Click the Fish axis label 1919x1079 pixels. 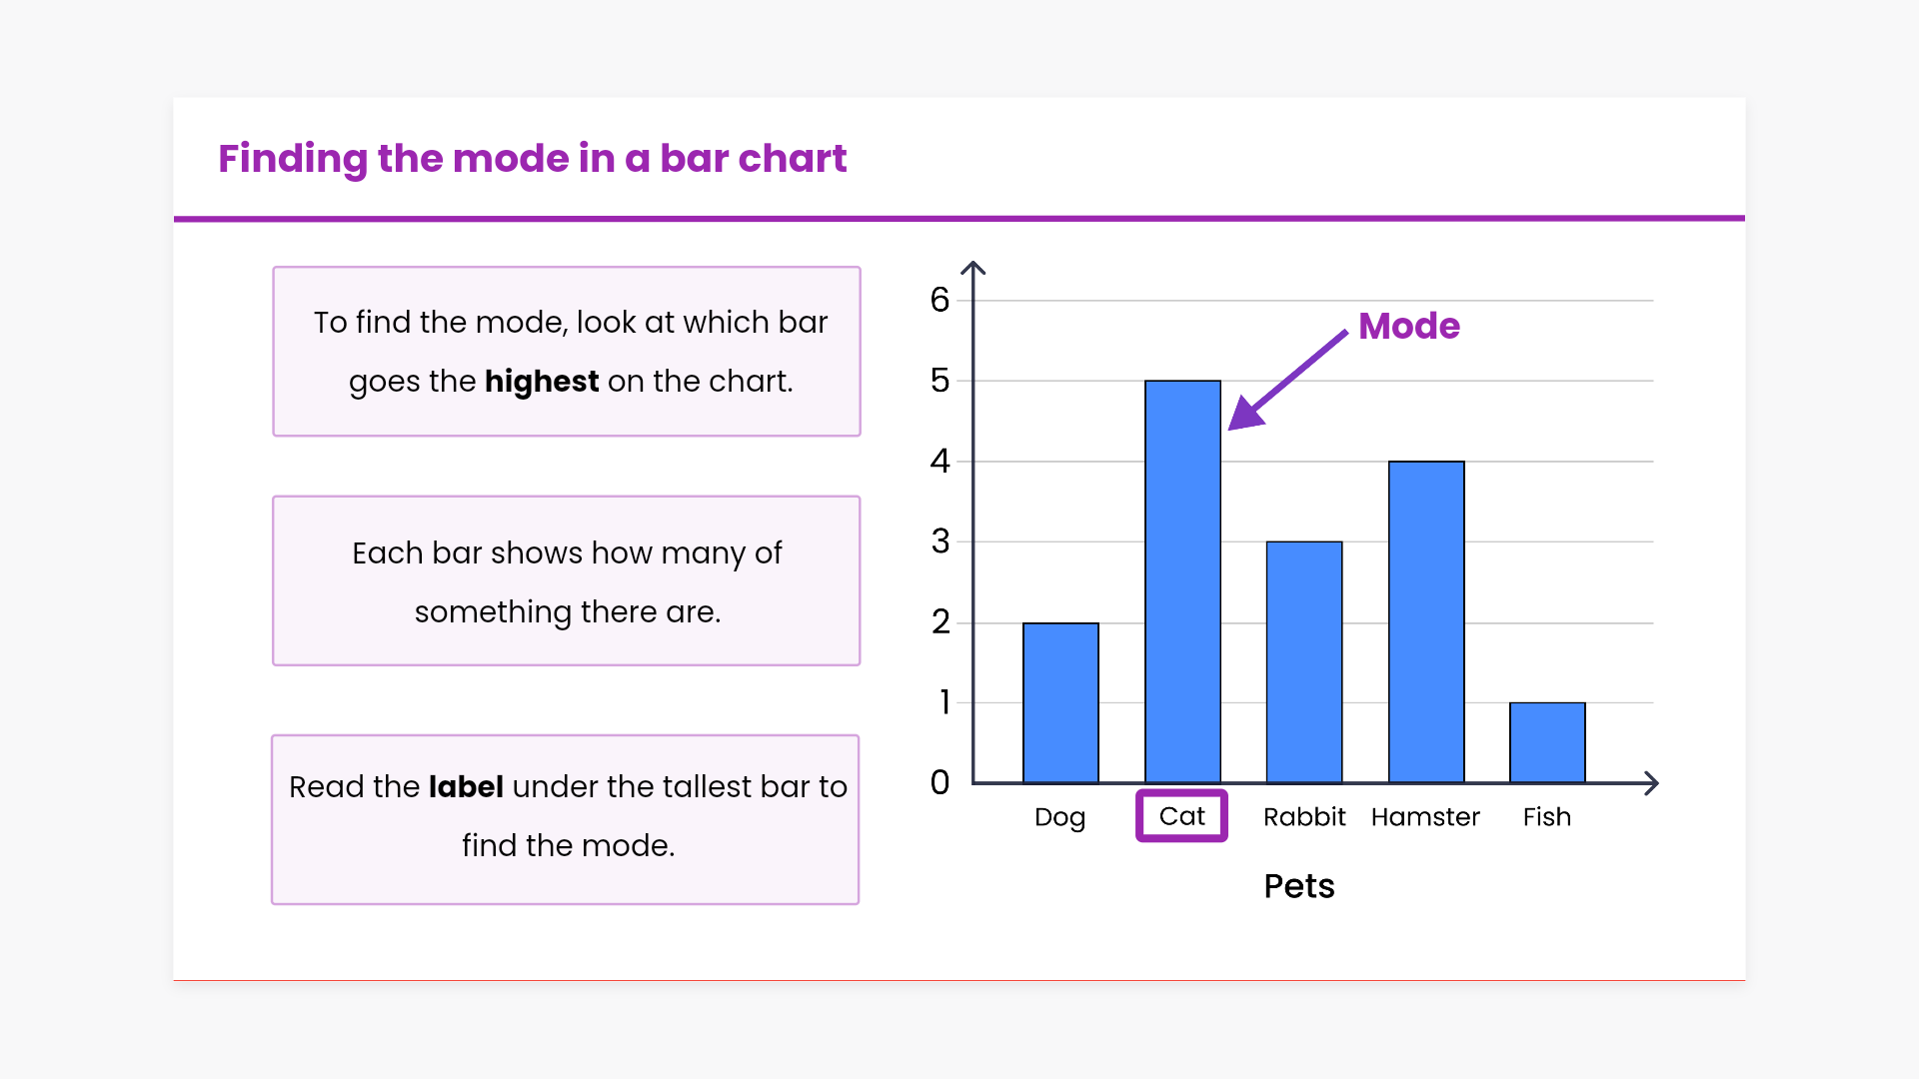pos(1547,817)
